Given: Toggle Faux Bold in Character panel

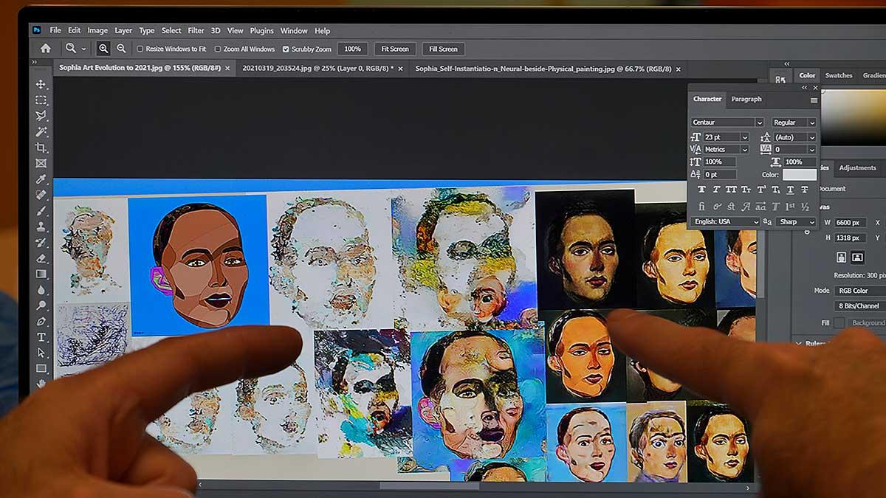Looking at the screenshot, I should [701, 190].
